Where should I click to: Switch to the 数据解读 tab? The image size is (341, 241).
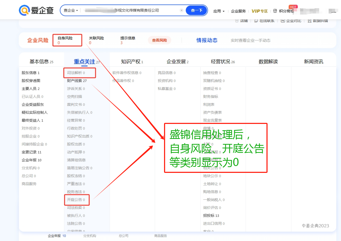(x=268, y=62)
